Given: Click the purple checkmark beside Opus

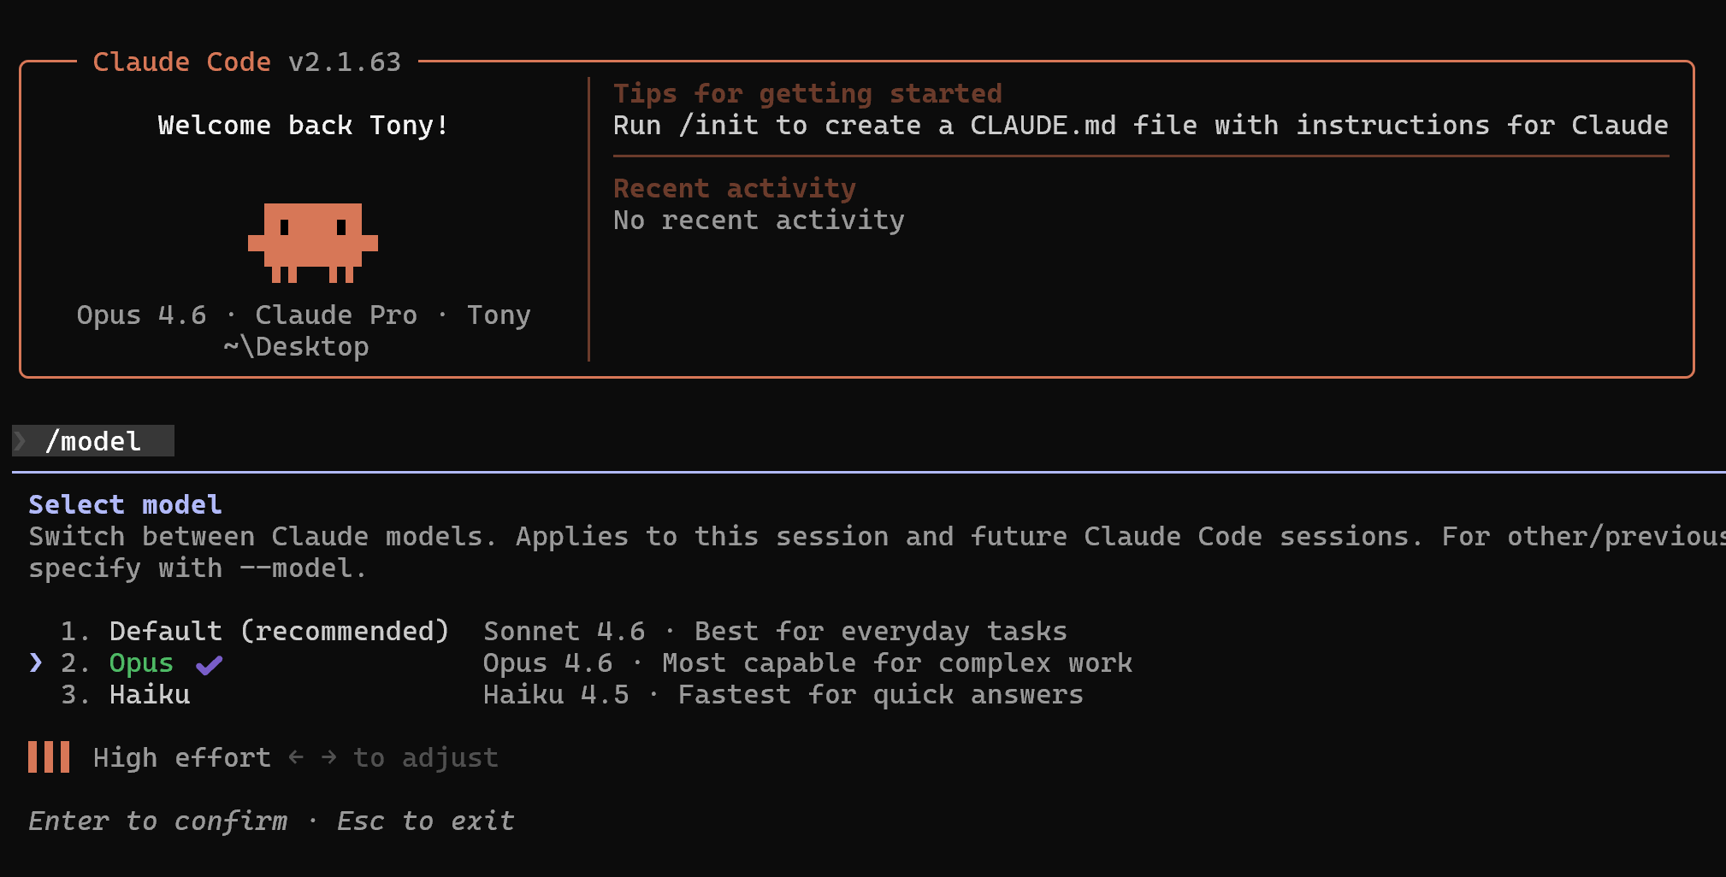Looking at the screenshot, I should 209,664.
